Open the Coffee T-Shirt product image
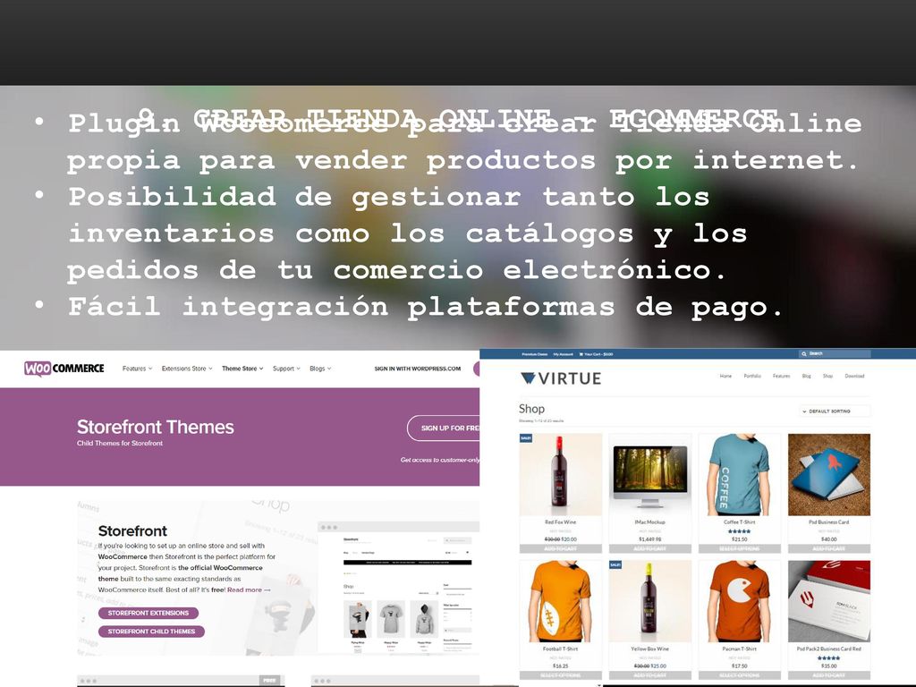This screenshot has height=687, width=916. tap(739, 474)
